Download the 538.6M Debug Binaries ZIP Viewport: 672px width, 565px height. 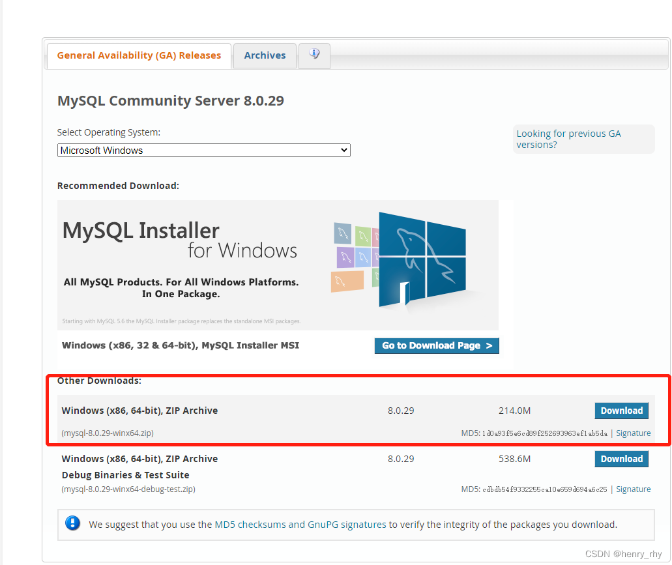point(621,459)
